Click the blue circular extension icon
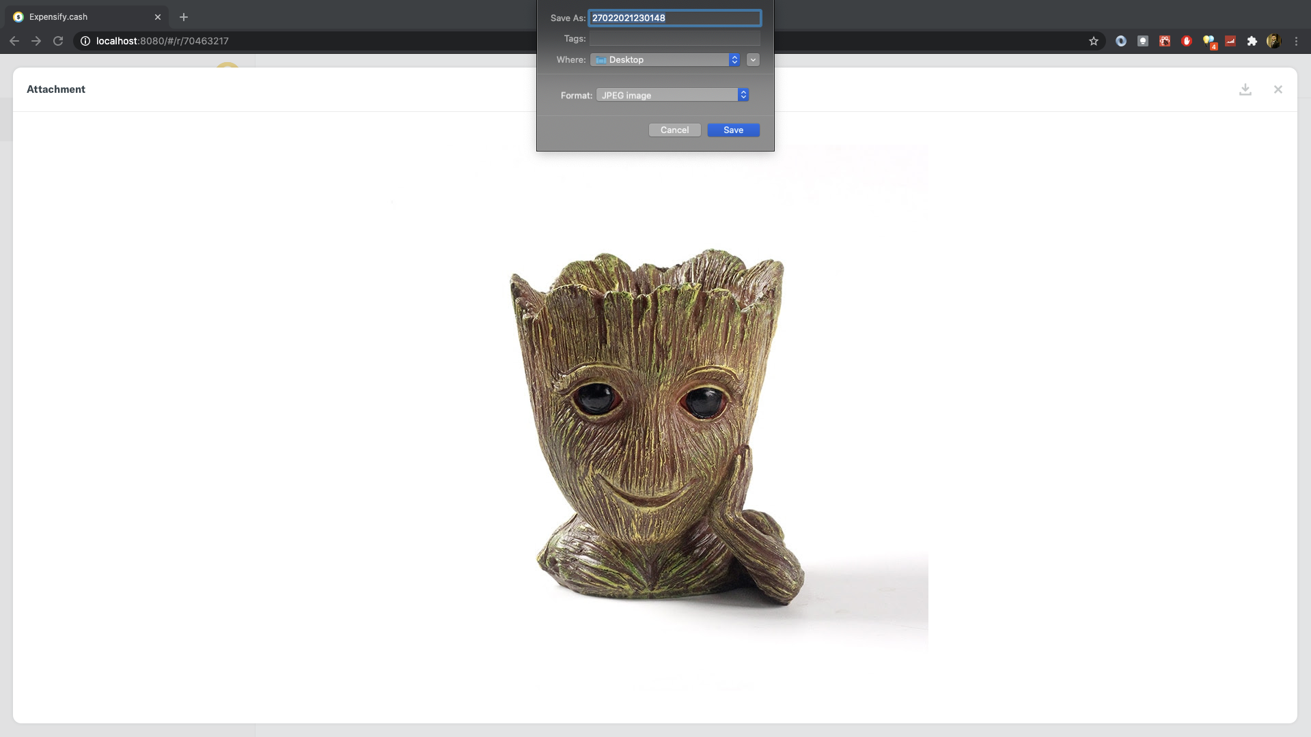Screen dimensions: 1311x737 click(1121, 41)
